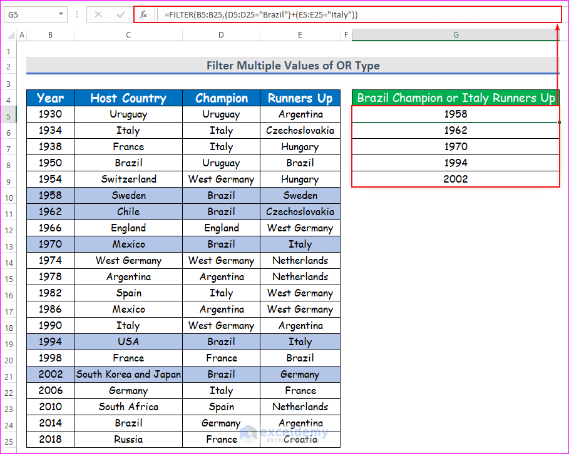Click inside the formula bar FILTER formula

point(261,15)
